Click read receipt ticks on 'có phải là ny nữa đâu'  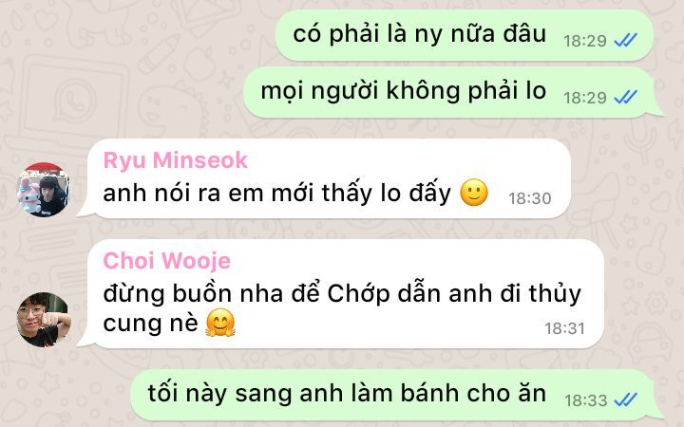tap(625, 40)
